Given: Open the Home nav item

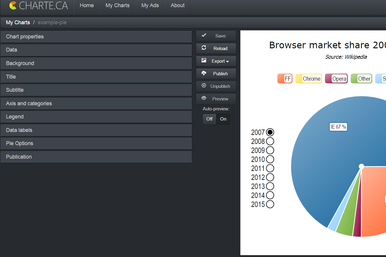Looking at the screenshot, I should [x=87, y=5].
